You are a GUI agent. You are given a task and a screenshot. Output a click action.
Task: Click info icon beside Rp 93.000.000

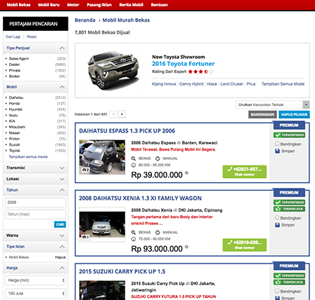point(186,247)
